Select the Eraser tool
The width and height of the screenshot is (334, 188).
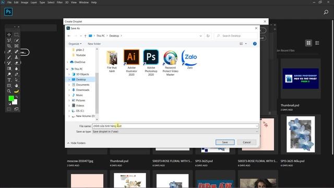point(16,63)
